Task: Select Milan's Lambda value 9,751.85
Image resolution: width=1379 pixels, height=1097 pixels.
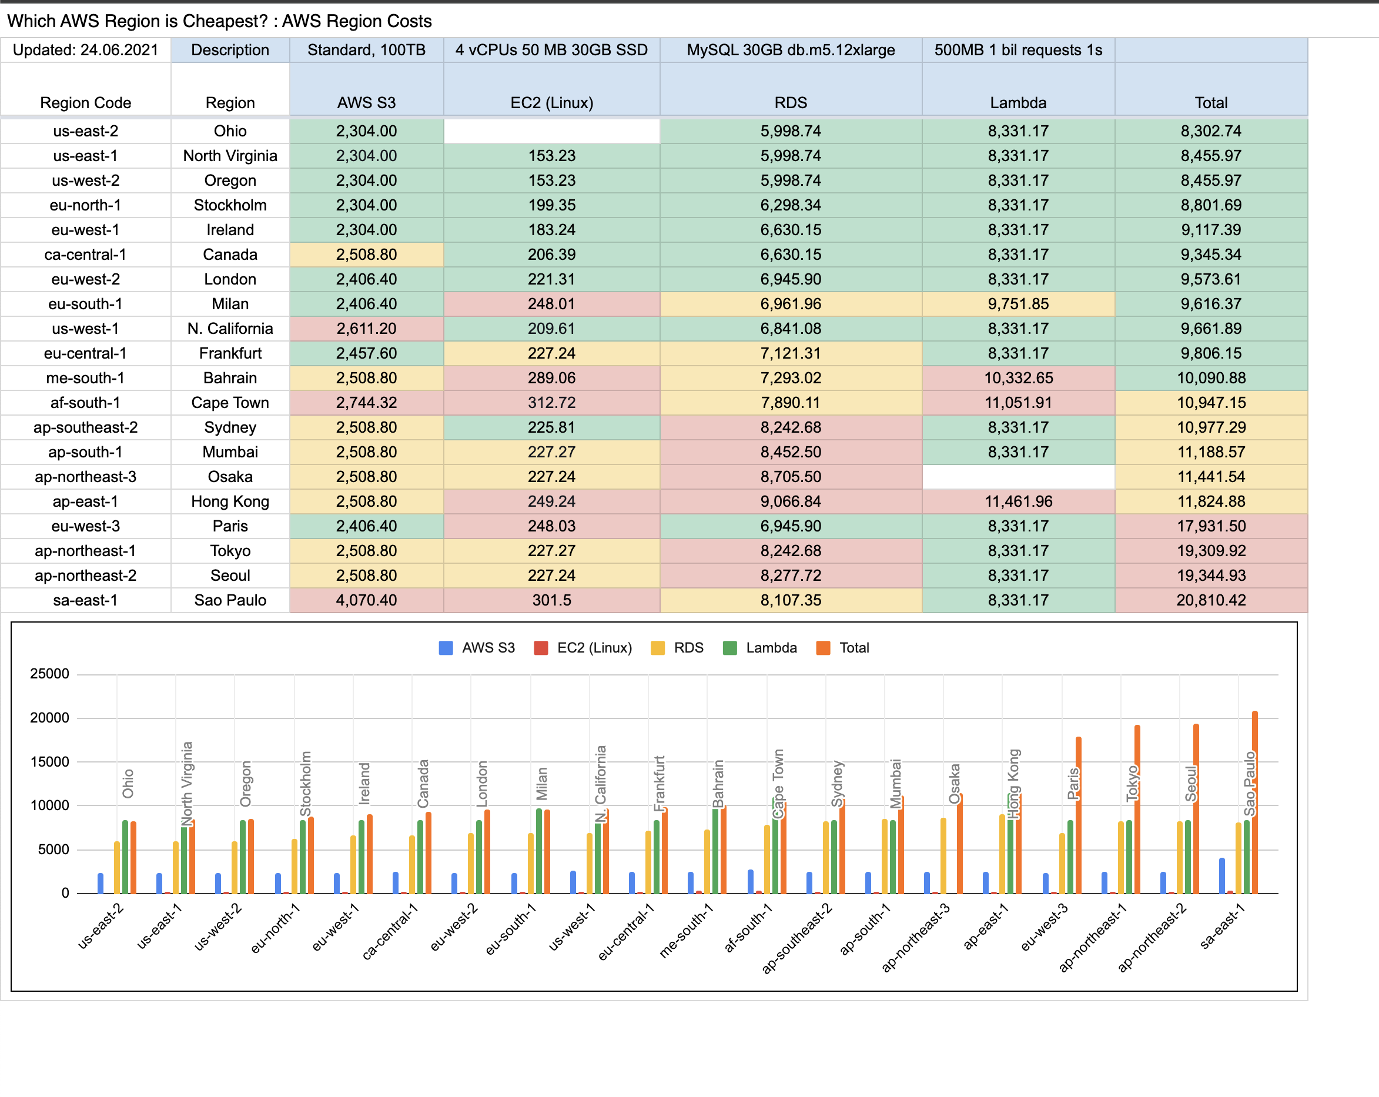Action: pyautogui.click(x=1018, y=304)
